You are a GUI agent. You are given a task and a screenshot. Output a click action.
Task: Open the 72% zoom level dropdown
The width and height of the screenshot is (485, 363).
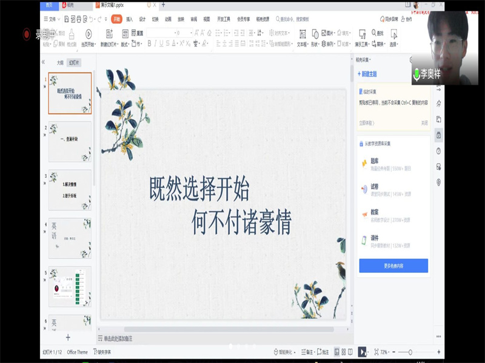[384, 352]
